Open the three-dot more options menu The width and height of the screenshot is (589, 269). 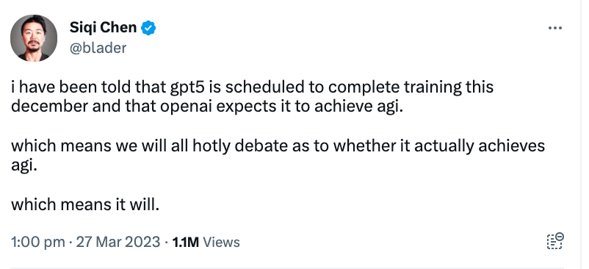coord(554,28)
